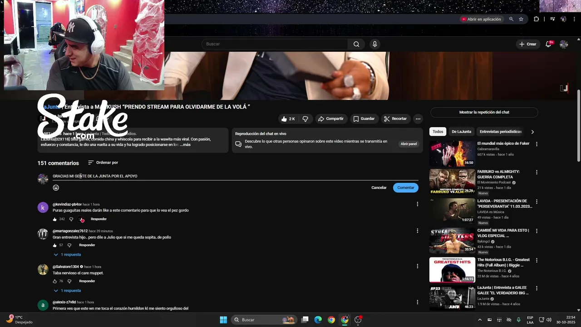Viewport: 581px width, 327px height.
Task: Expand the description with '...más'
Action: point(185,144)
